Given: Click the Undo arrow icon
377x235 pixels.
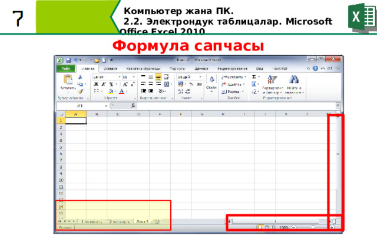Looking at the screenshot, I should pos(76,60).
